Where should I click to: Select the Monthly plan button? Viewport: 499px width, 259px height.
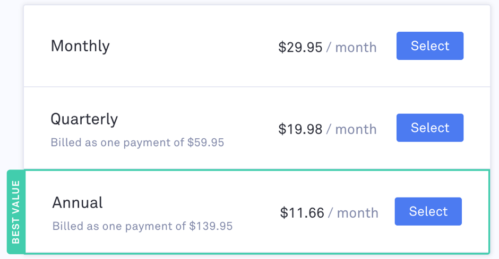[x=429, y=46]
